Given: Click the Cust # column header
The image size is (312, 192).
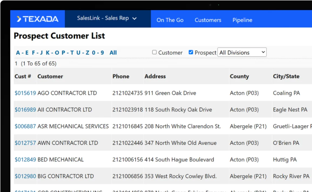Looking at the screenshot, I should [x=23, y=76].
